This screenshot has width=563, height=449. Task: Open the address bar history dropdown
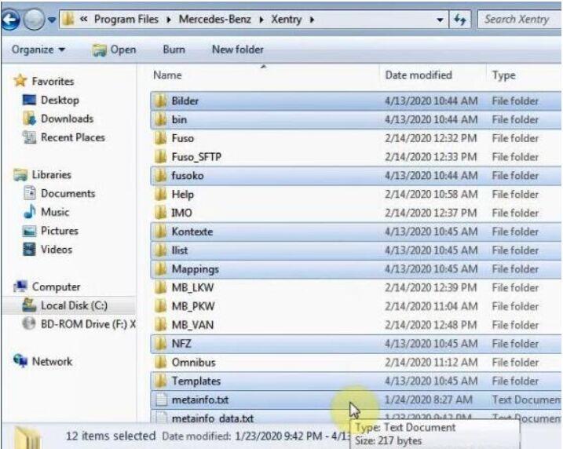point(440,20)
